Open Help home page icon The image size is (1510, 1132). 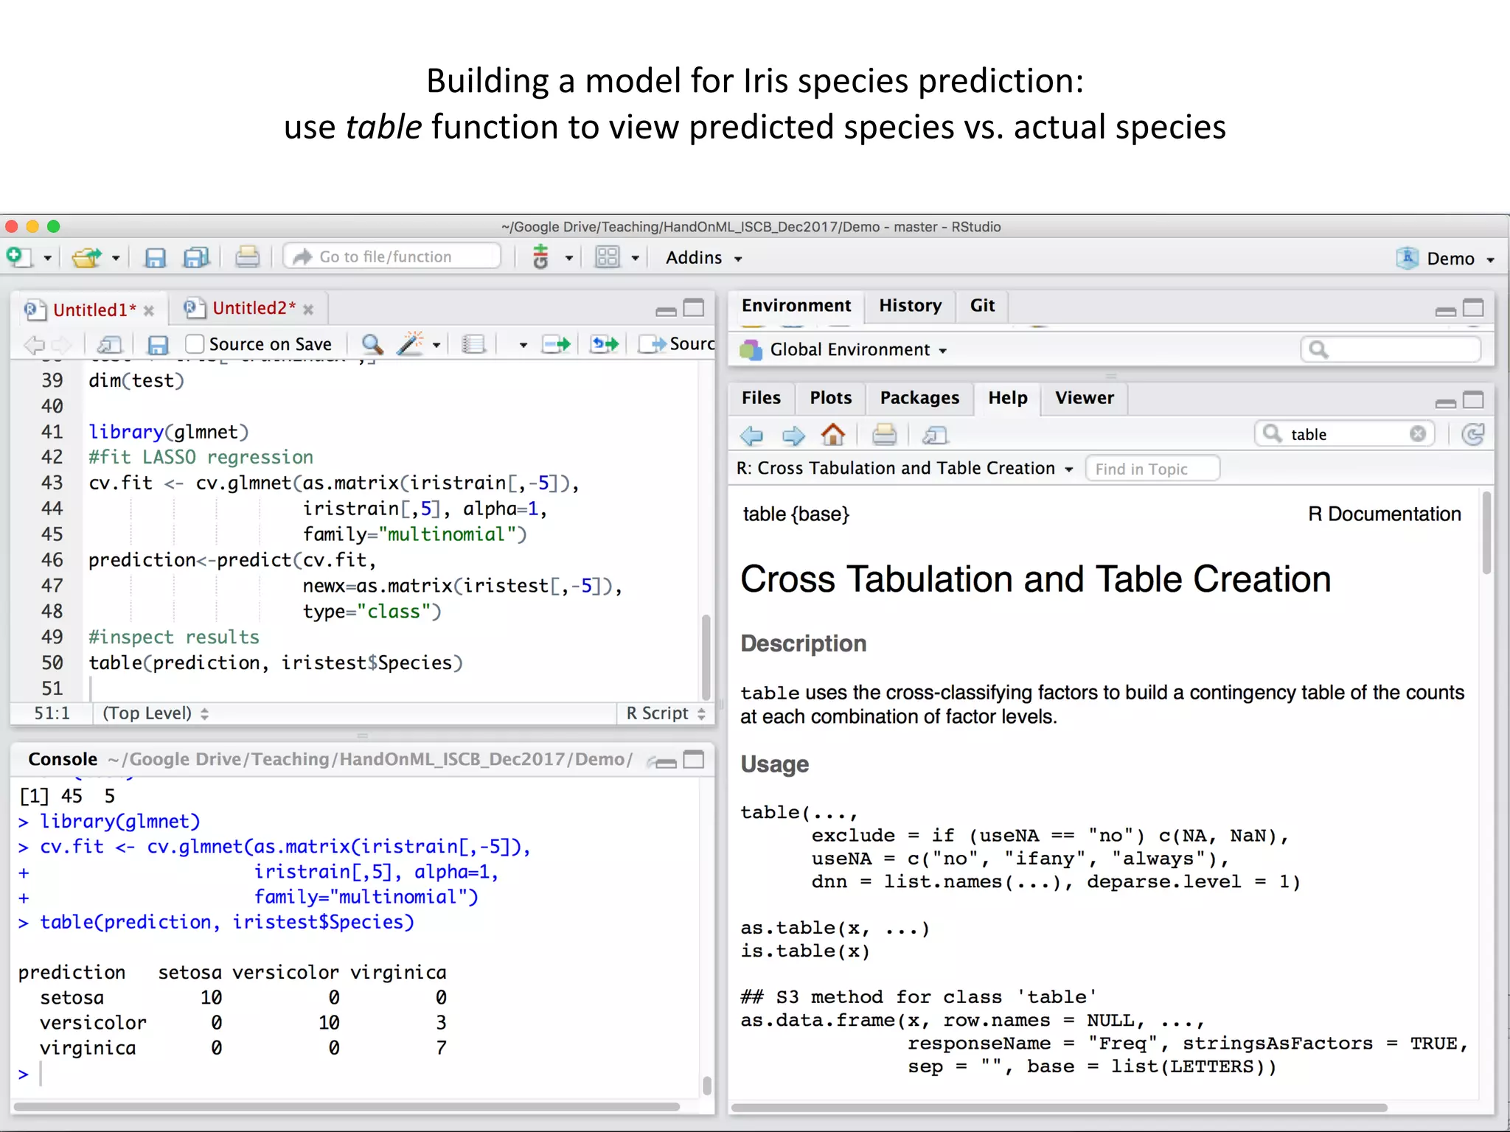point(833,435)
